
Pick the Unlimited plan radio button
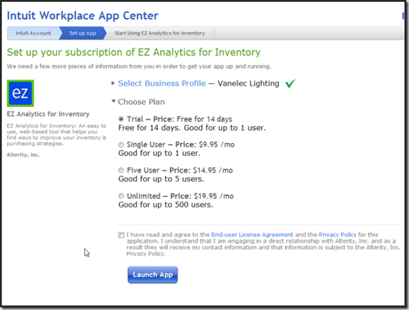coord(120,196)
